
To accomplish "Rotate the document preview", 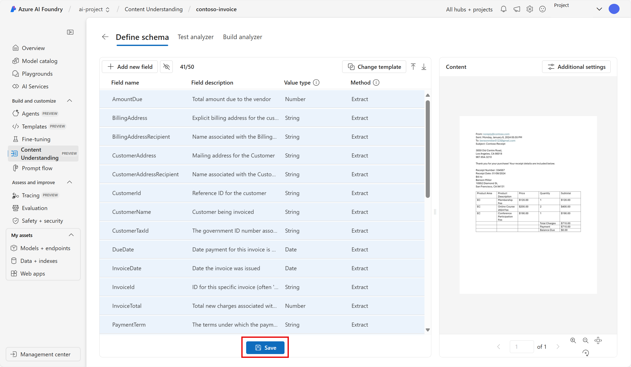I will (586, 353).
